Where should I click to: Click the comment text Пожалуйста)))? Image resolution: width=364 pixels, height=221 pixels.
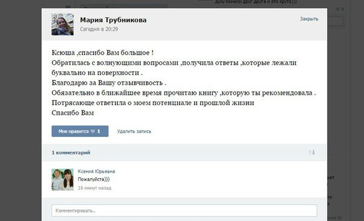pyautogui.click(x=93, y=180)
